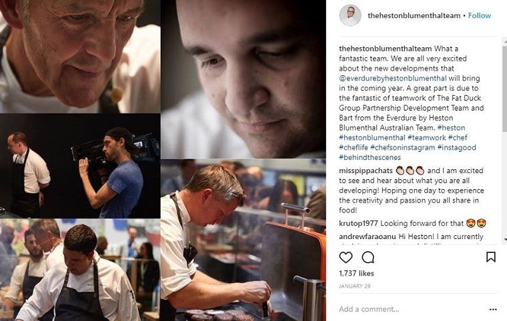507x321 pixels.
Task: Open the #chefsoninstagram hashtag
Action: click(x=402, y=148)
